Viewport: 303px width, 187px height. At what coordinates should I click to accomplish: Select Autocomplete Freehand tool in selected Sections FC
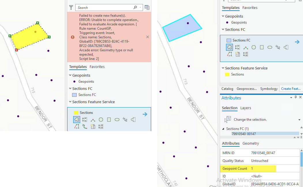(286, 47)
